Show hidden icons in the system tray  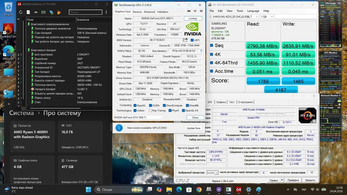(288, 189)
